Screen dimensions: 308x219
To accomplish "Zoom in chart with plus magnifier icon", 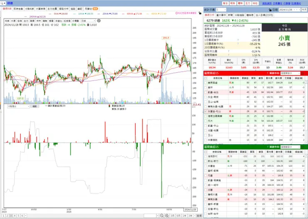I will (x=167, y=216).
